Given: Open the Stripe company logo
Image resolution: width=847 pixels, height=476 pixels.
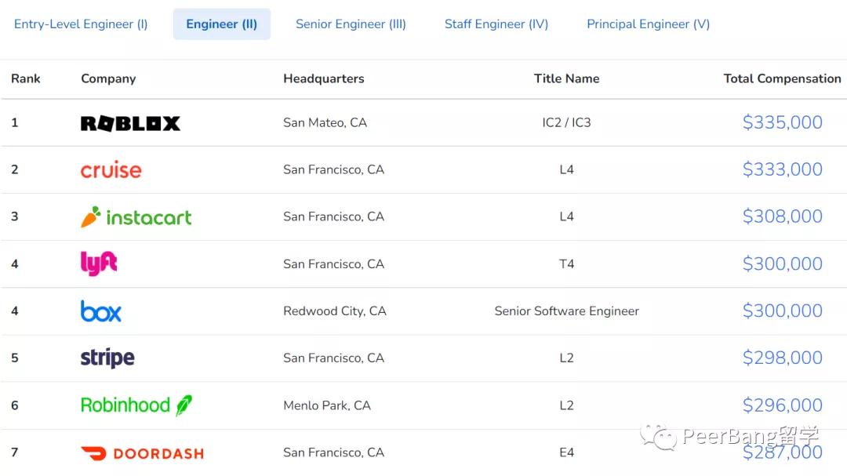Looking at the screenshot, I should 107,358.
